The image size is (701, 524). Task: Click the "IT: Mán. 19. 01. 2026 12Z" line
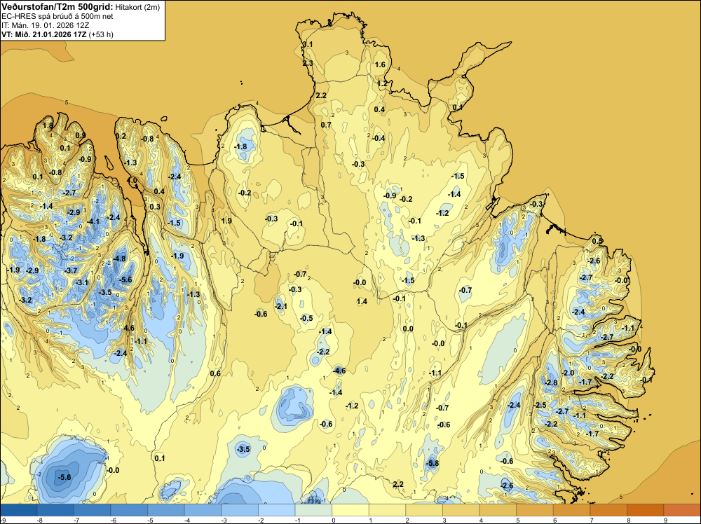[45, 25]
